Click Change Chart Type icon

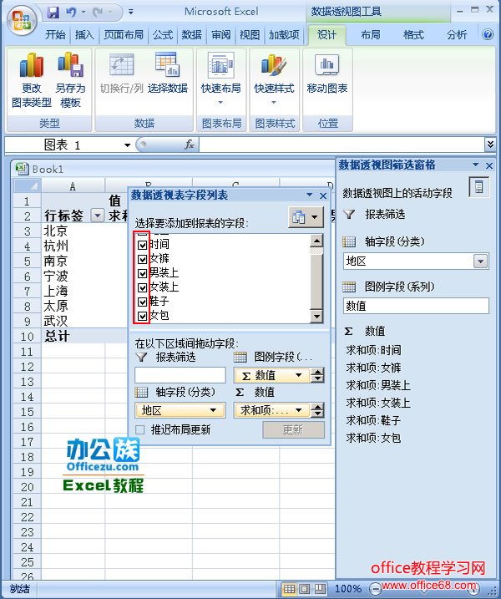pos(32,80)
